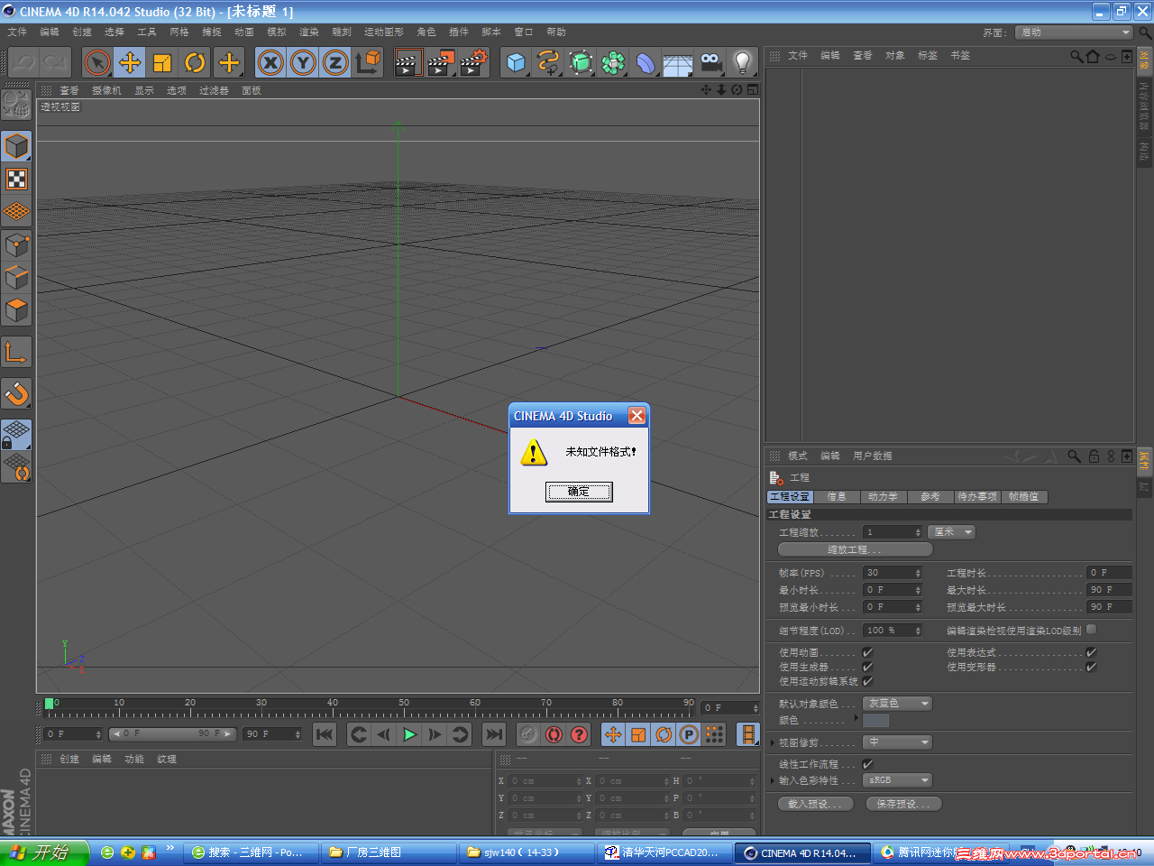The height and width of the screenshot is (866, 1154).
Task: Open the 渲染 menu
Action: 309,32
